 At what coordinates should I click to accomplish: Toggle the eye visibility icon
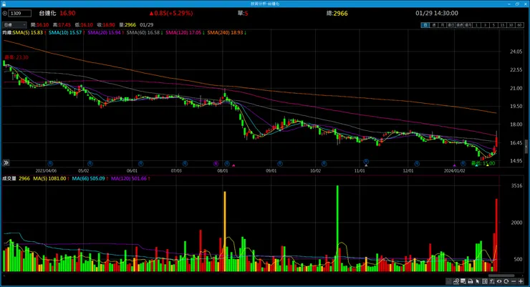pos(499,281)
